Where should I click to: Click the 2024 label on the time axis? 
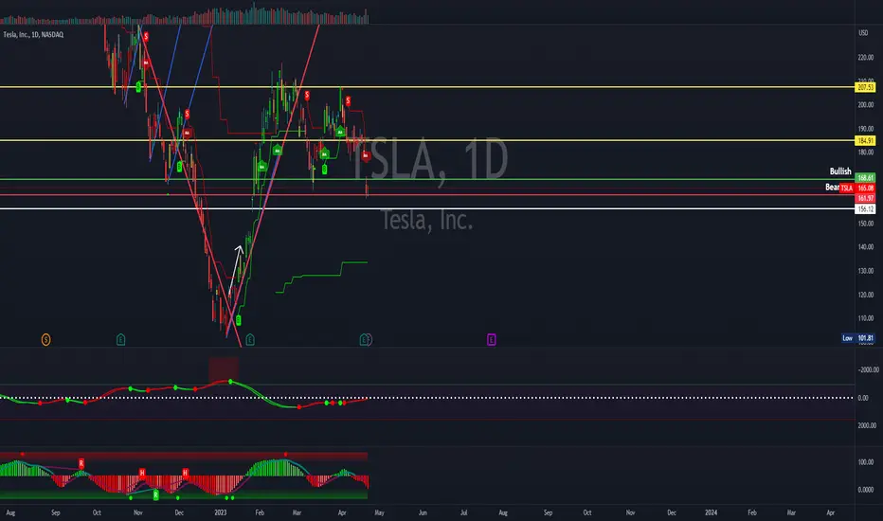[712, 512]
